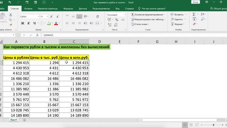Click the zoom out minus button
The width and height of the screenshot is (227, 128).
pyautogui.click(x=201, y=125)
